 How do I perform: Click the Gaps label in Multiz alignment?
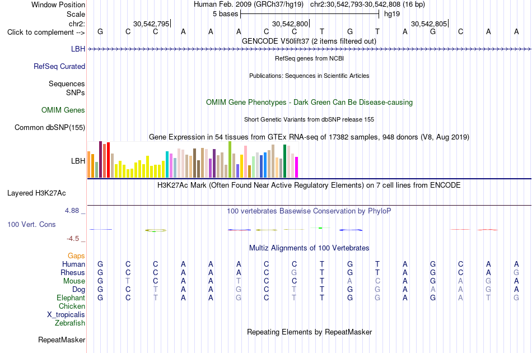76,256
